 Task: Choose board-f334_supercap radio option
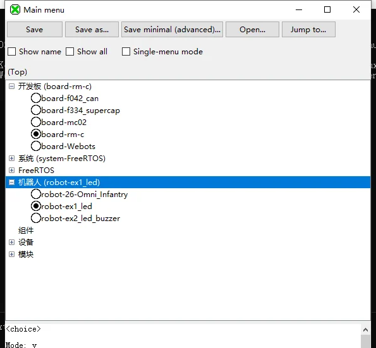click(x=36, y=111)
